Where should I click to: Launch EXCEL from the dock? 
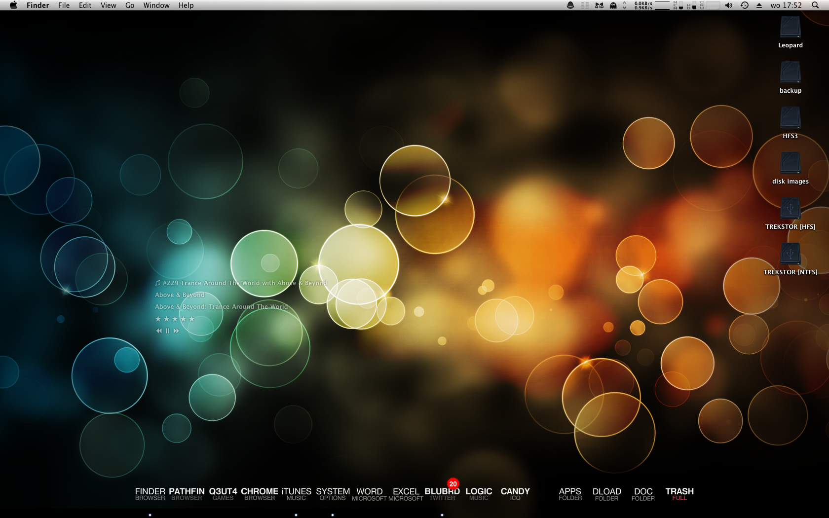(406, 494)
